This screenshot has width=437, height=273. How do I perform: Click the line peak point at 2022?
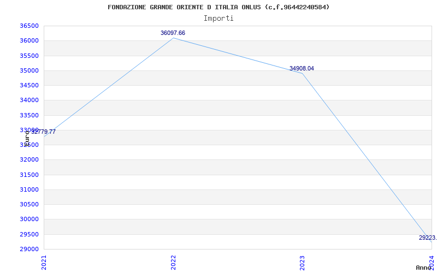173,38
